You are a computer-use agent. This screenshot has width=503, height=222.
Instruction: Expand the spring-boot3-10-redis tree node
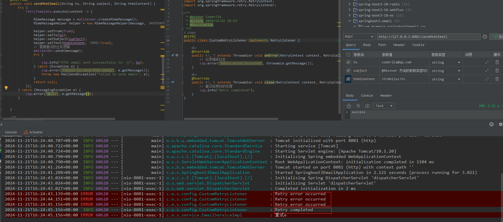349,4
